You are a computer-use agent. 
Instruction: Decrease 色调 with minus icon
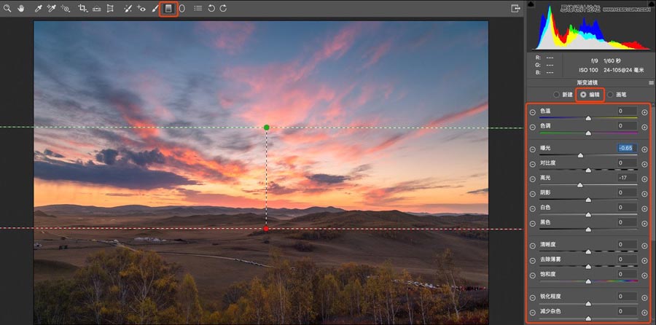(x=532, y=127)
